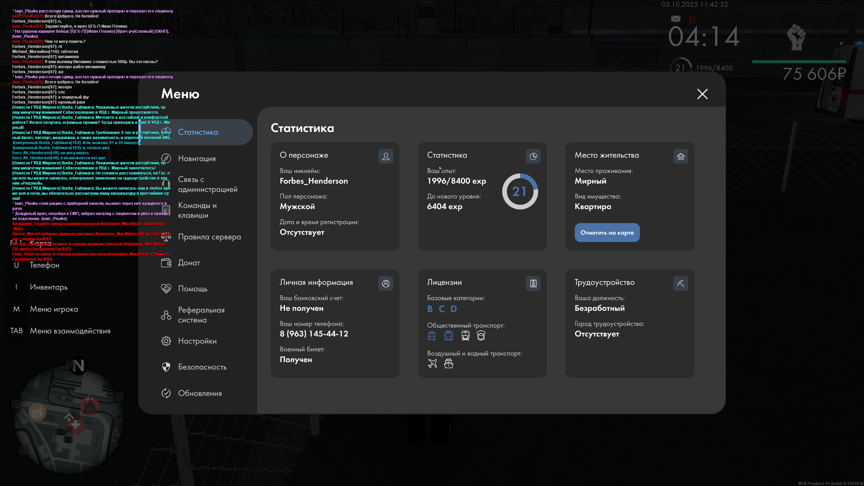Close the Меню window with X
This screenshot has width=864, height=486.
(x=702, y=94)
